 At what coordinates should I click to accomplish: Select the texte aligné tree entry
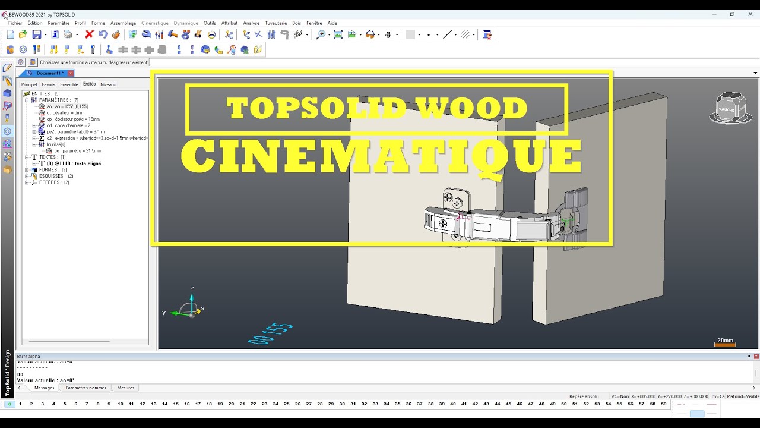(69, 163)
